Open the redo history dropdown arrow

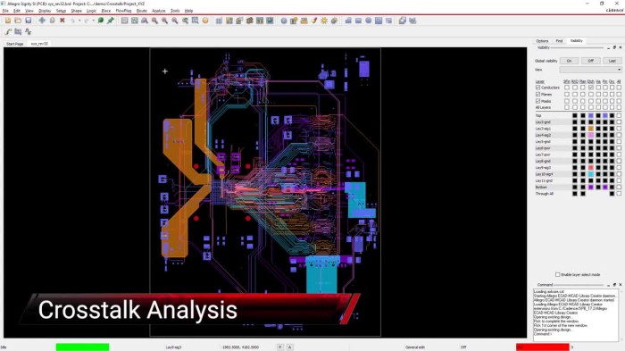pos(93,21)
